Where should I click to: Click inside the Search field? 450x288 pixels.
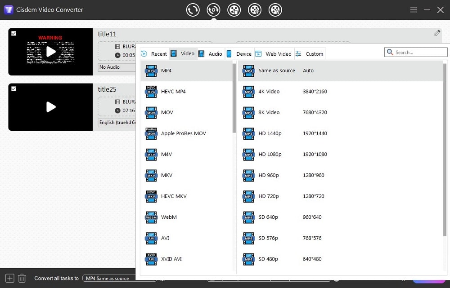coord(415,52)
